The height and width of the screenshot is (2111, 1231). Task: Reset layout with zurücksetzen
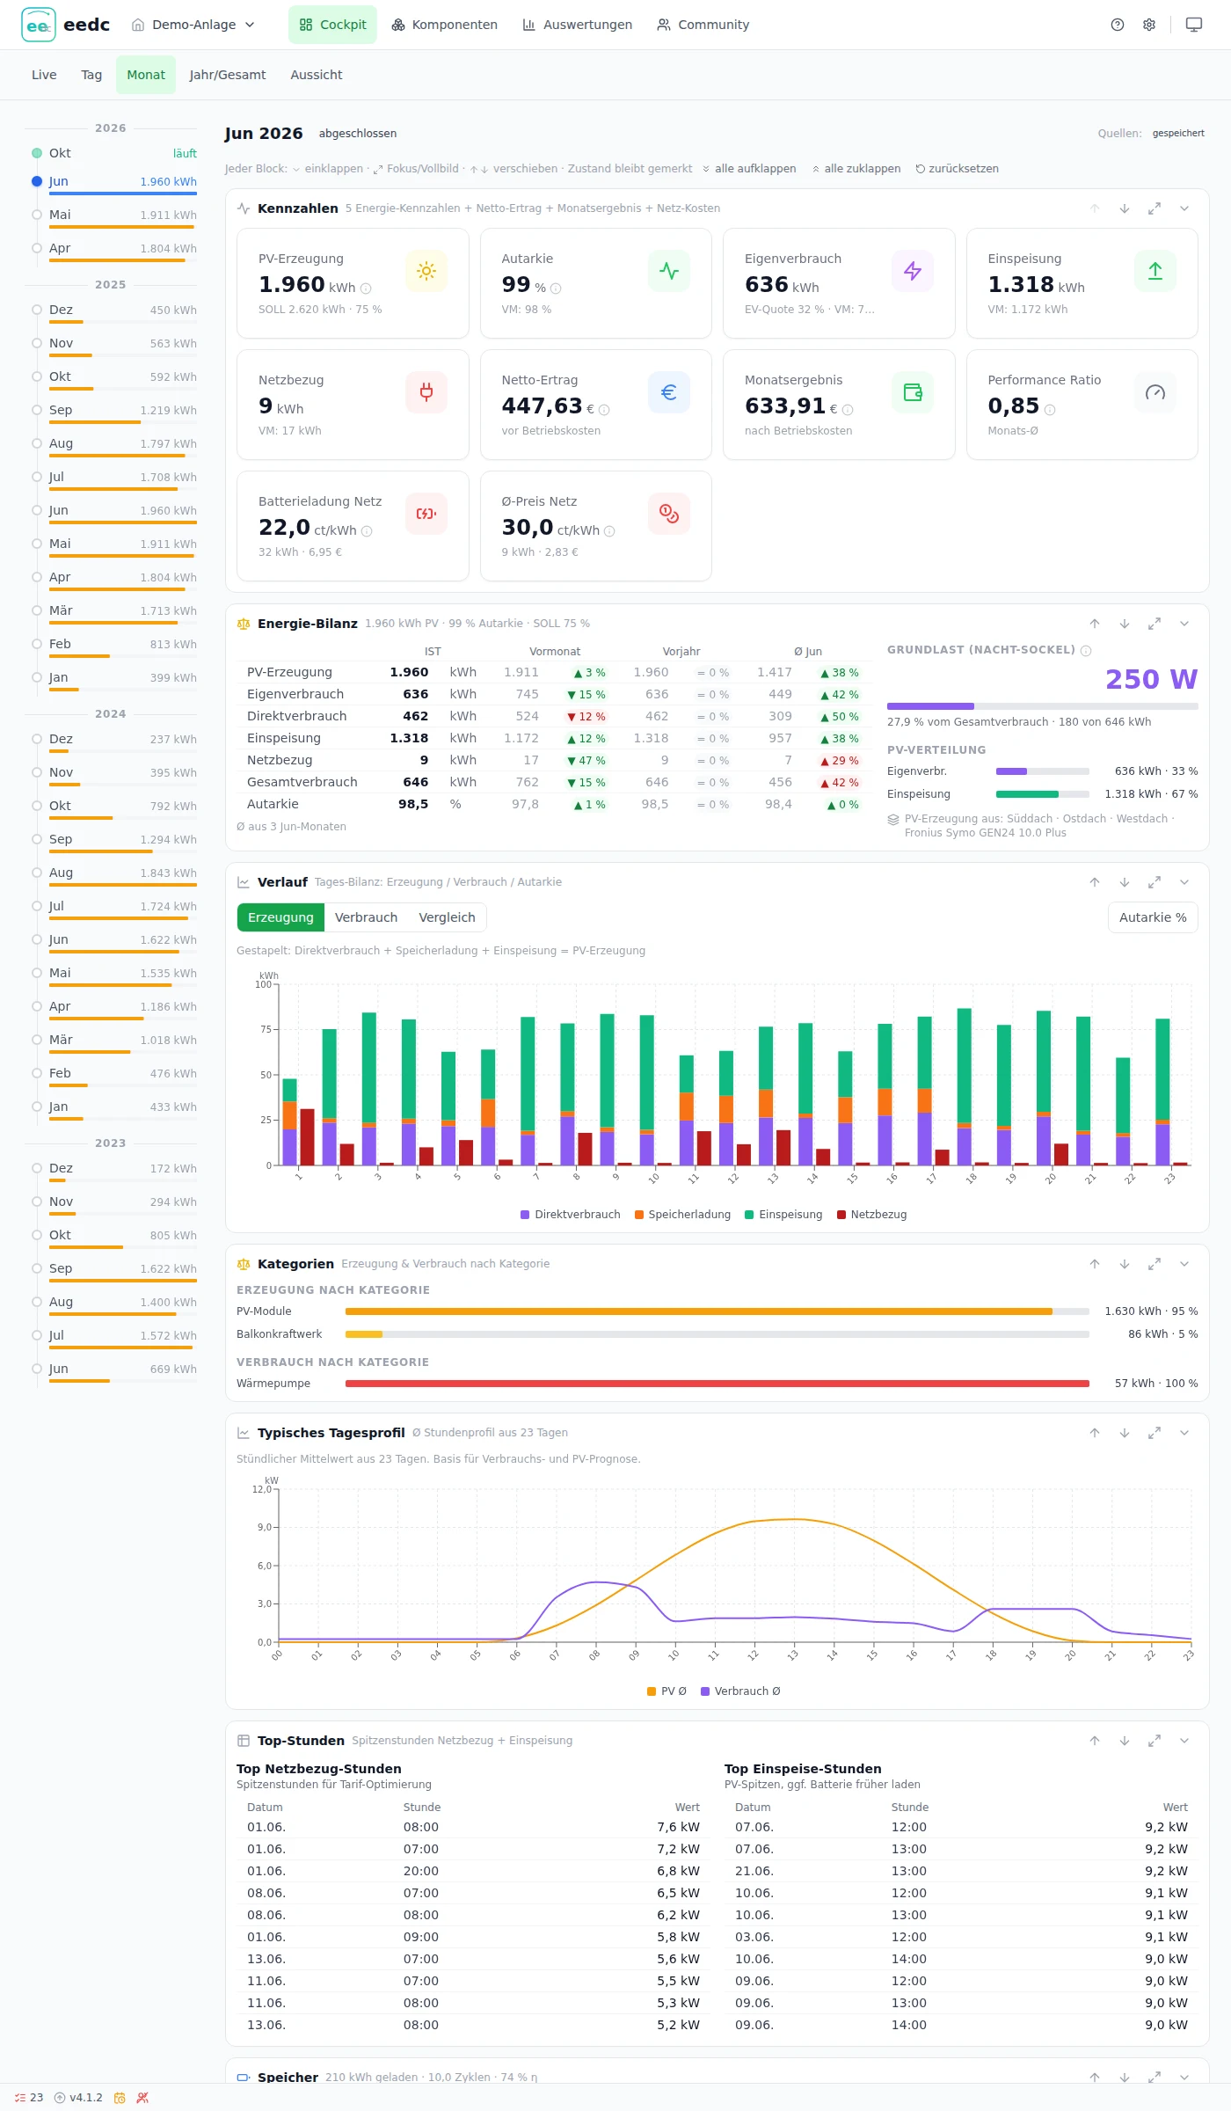957,169
